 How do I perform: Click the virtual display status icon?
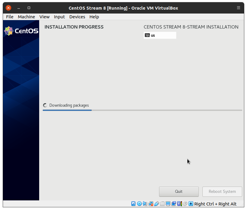168,204
